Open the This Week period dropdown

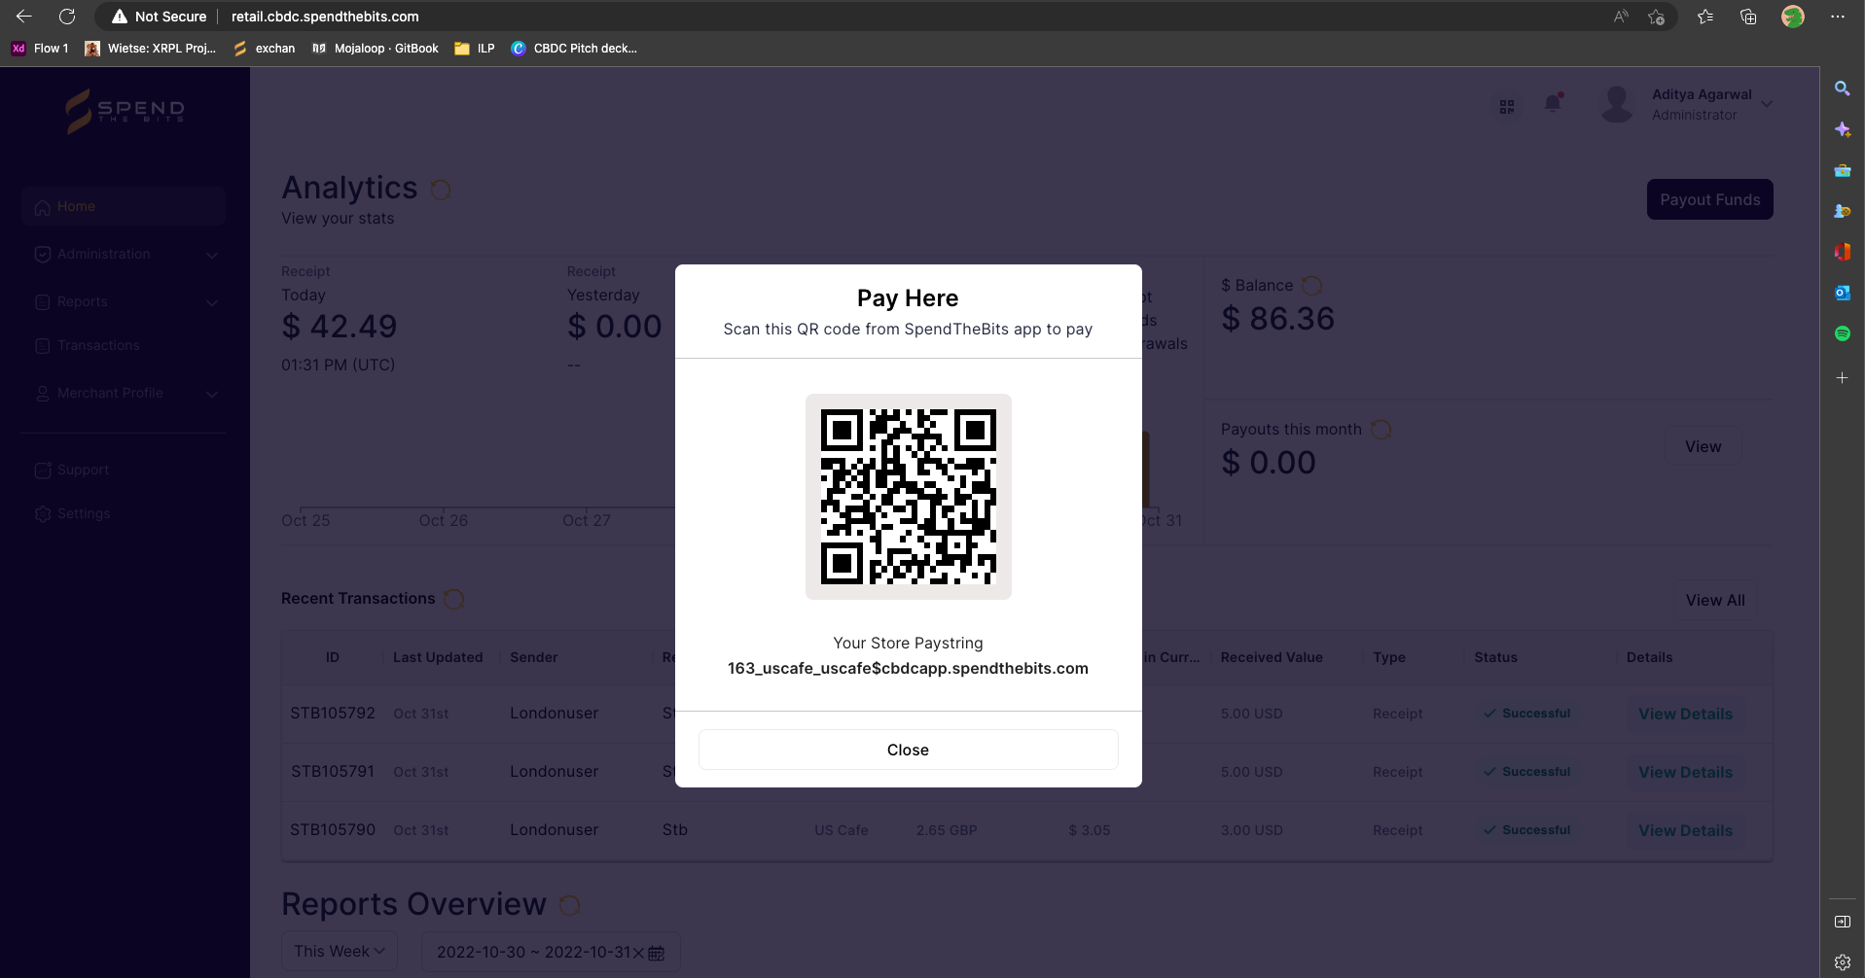coord(340,951)
